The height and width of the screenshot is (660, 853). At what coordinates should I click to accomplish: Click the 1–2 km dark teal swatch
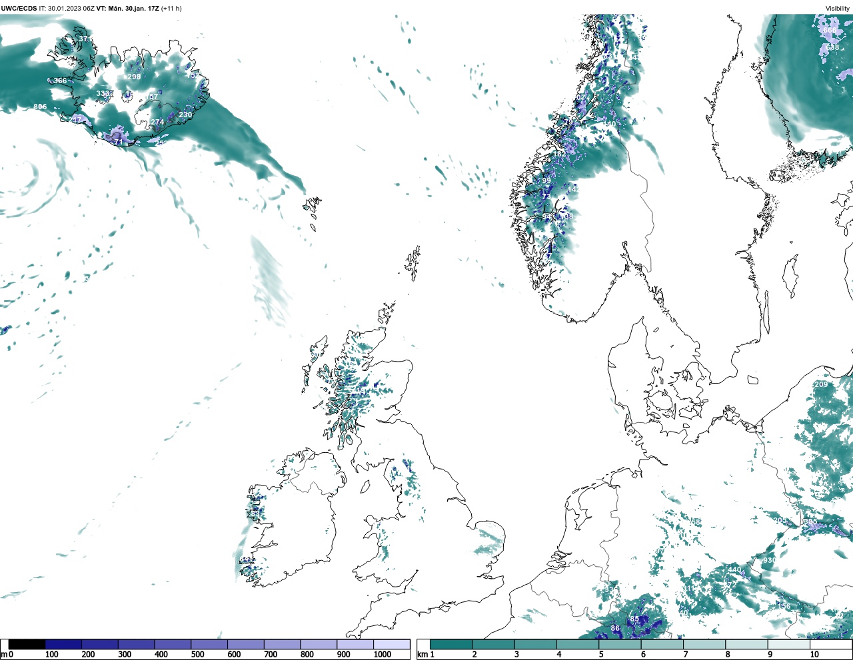click(x=451, y=645)
